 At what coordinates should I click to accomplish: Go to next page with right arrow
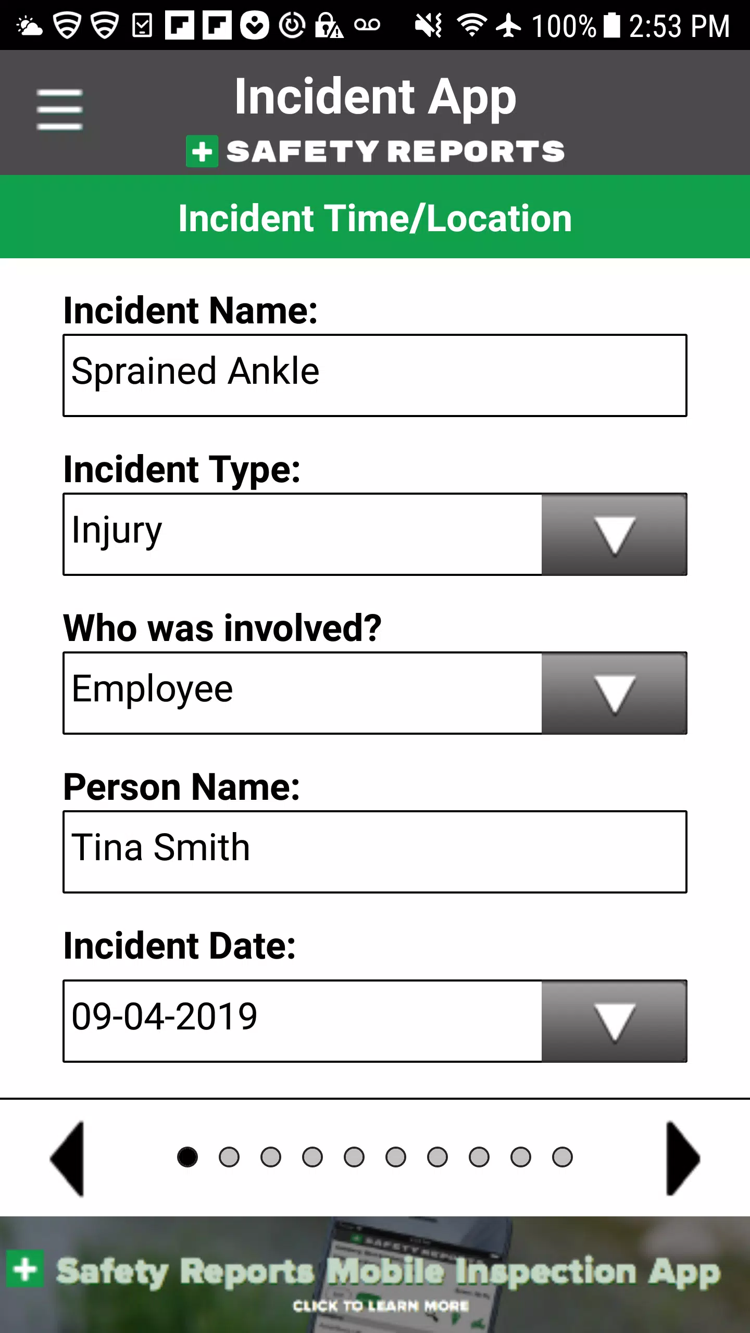tap(683, 1158)
